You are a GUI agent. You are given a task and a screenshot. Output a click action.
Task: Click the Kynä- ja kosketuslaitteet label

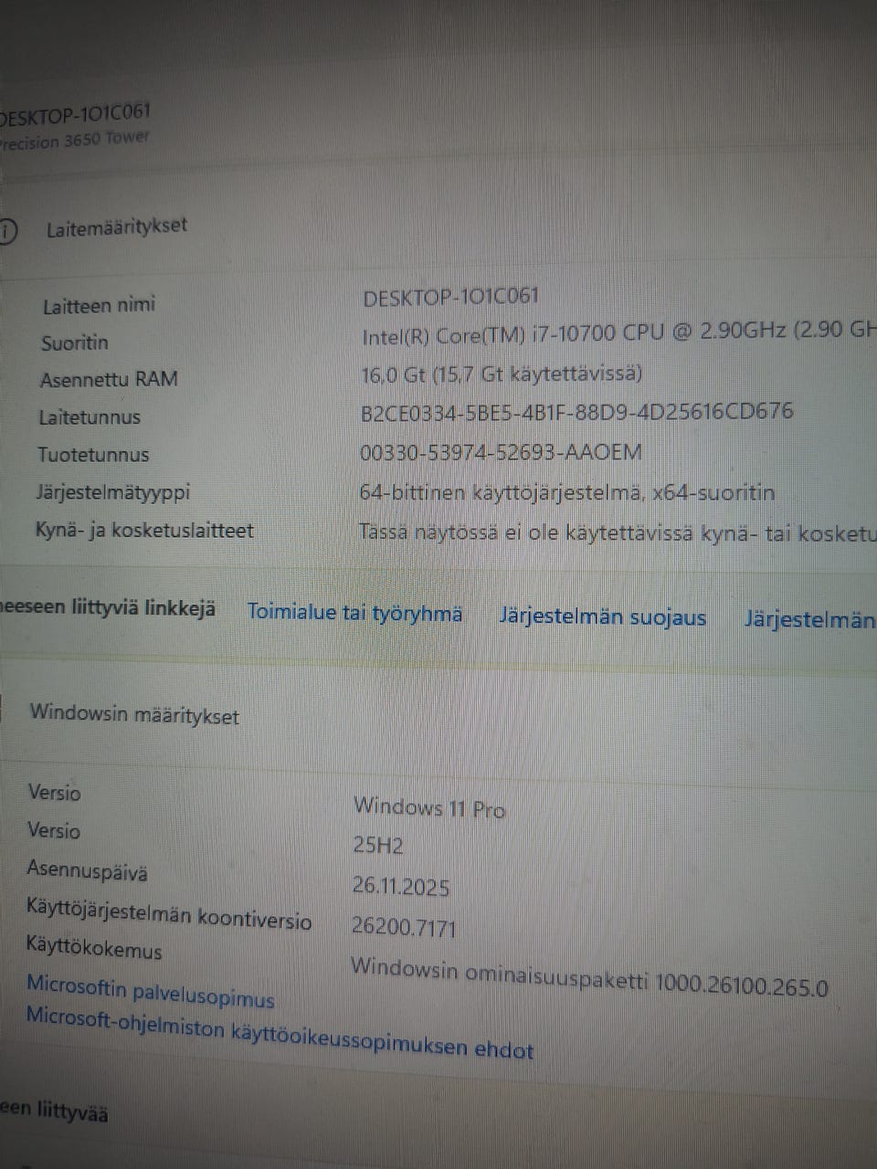[x=144, y=531]
